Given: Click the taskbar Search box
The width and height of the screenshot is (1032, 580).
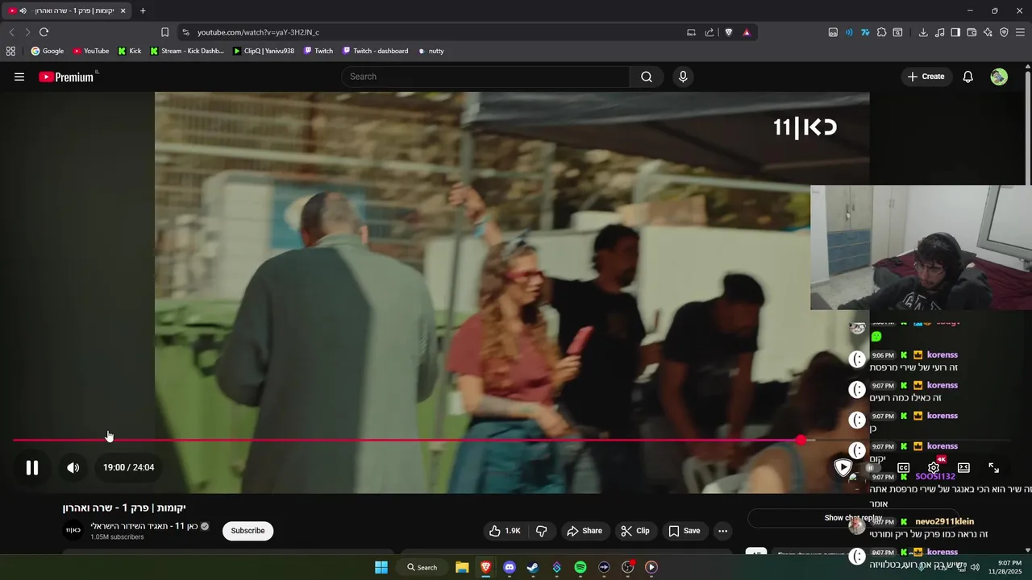Looking at the screenshot, I should 422,567.
